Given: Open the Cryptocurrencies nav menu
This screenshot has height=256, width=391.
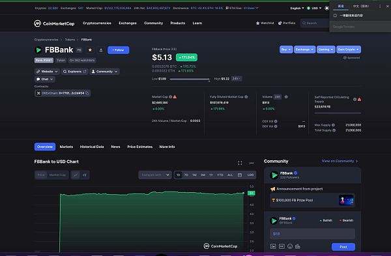Looking at the screenshot, I should (x=97, y=23).
